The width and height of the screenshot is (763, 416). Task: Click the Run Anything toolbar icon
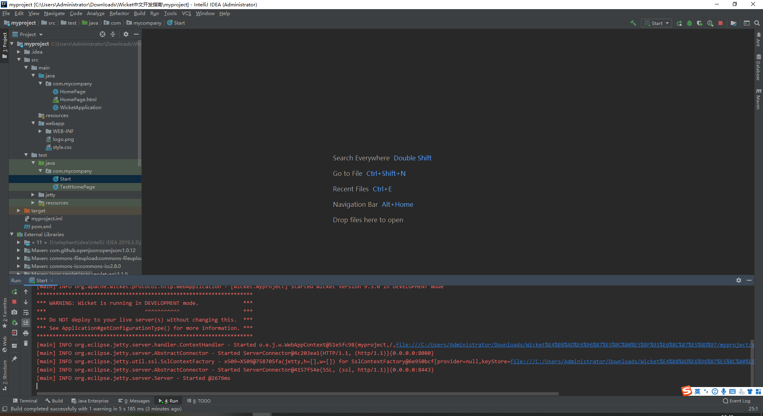(x=747, y=23)
